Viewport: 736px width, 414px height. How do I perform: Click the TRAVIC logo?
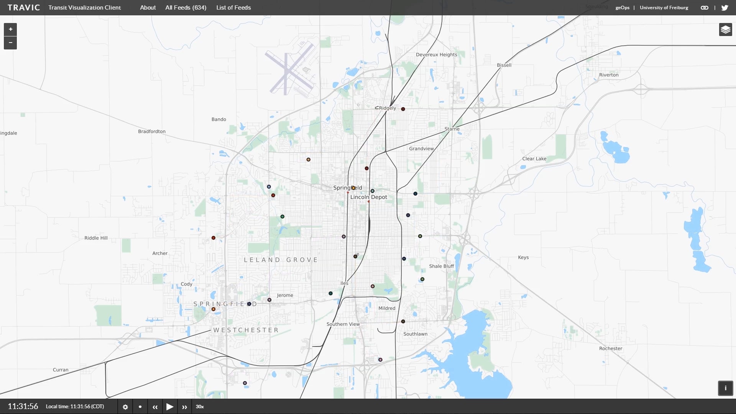[24, 7]
